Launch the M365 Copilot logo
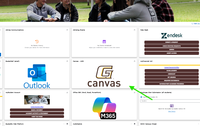The height and width of the screenshot is (126, 200). (x=104, y=108)
